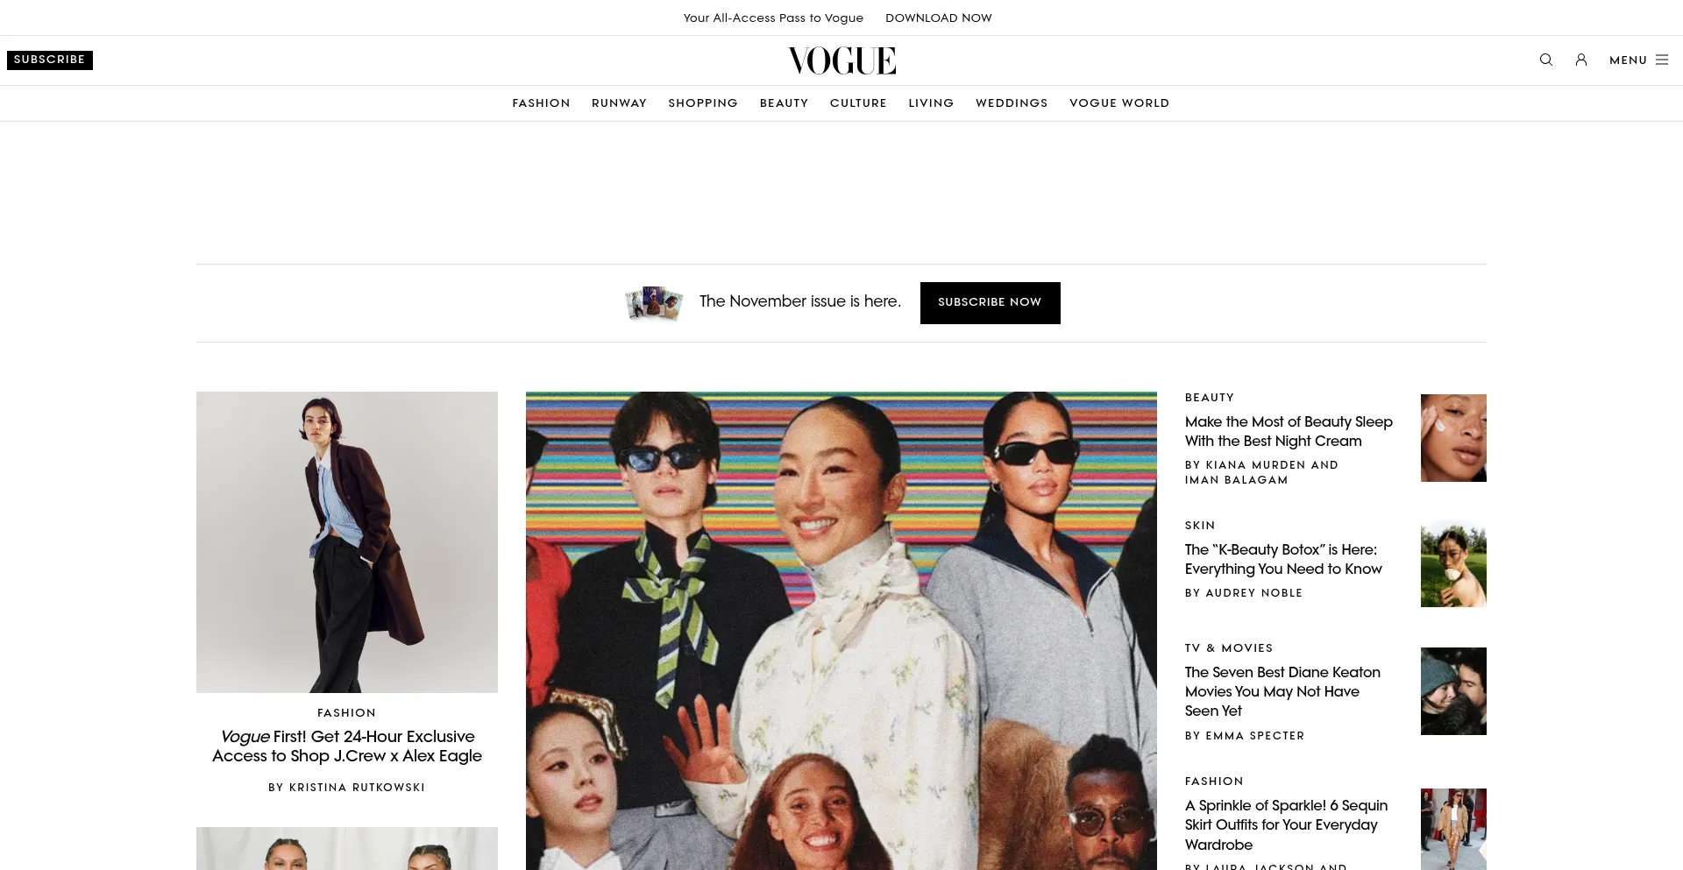Go to the Runway nav section
This screenshot has width=1683, height=870.
coord(619,103)
